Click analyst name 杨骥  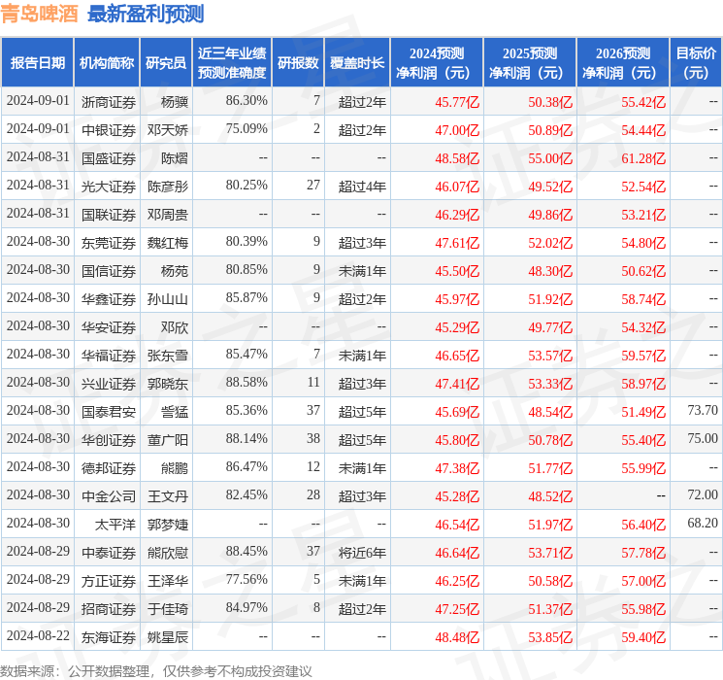tap(175, 102)
